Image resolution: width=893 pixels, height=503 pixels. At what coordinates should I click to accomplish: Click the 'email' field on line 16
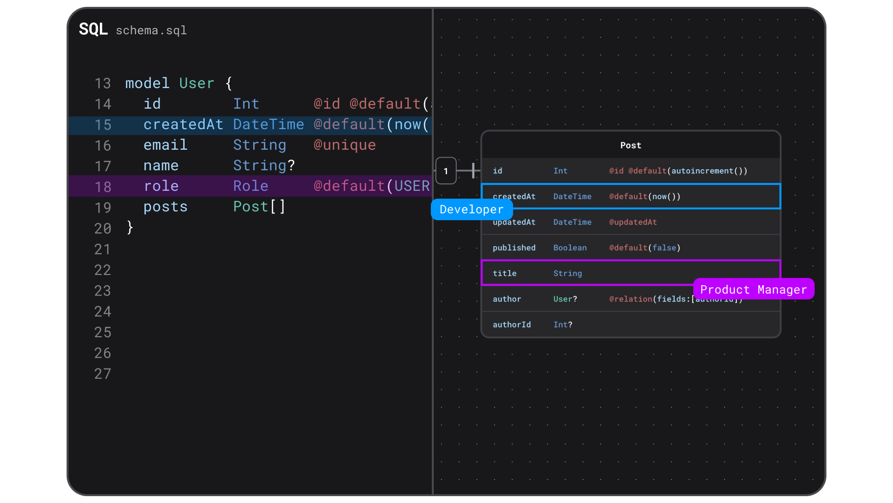point(165,145)
